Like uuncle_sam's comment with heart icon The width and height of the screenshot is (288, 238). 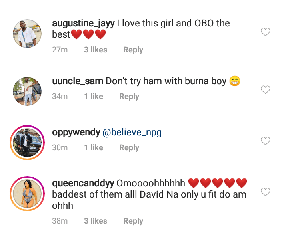tap(266, 90)
